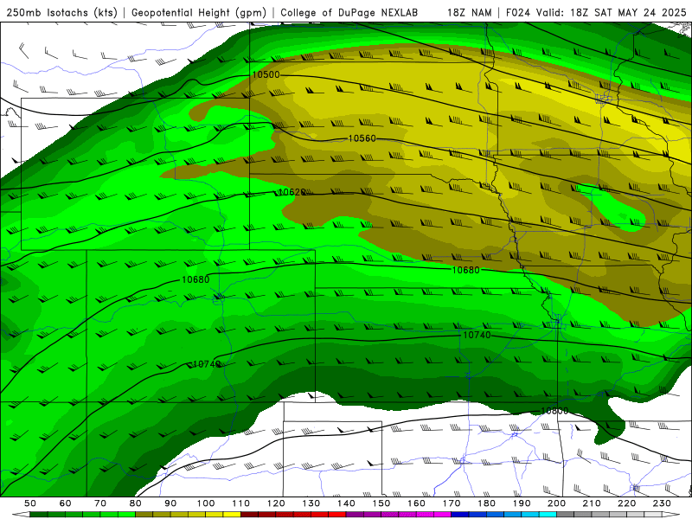
Task: Click the 220 value on the color scale
Action: [x=626, y=503]
